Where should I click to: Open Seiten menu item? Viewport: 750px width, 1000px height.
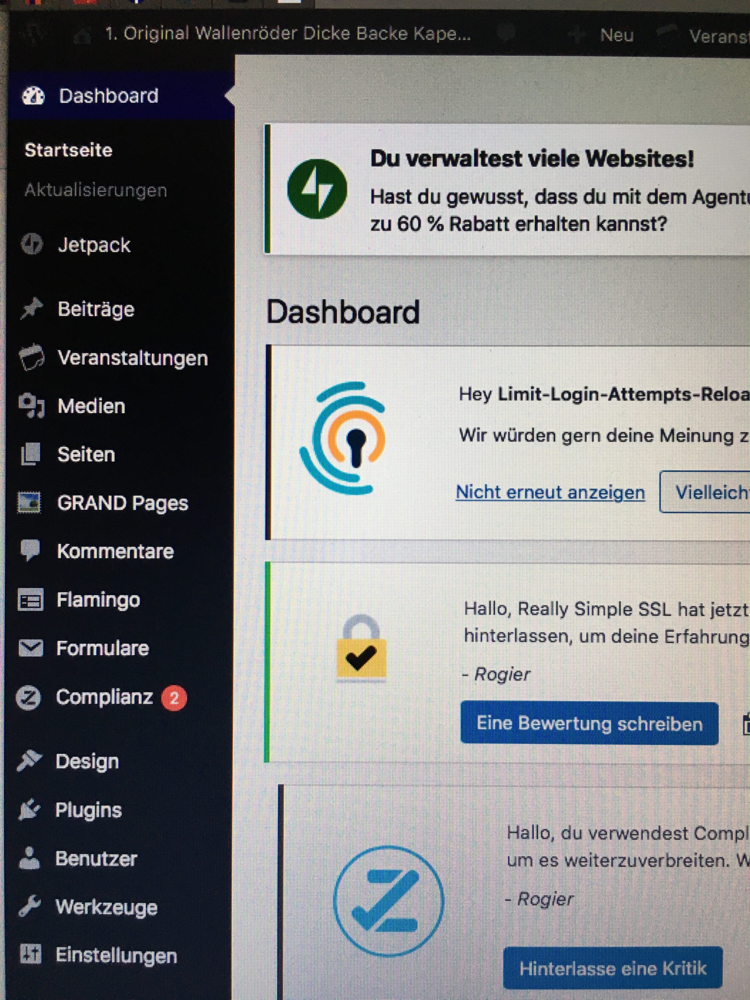click(86, 454)
